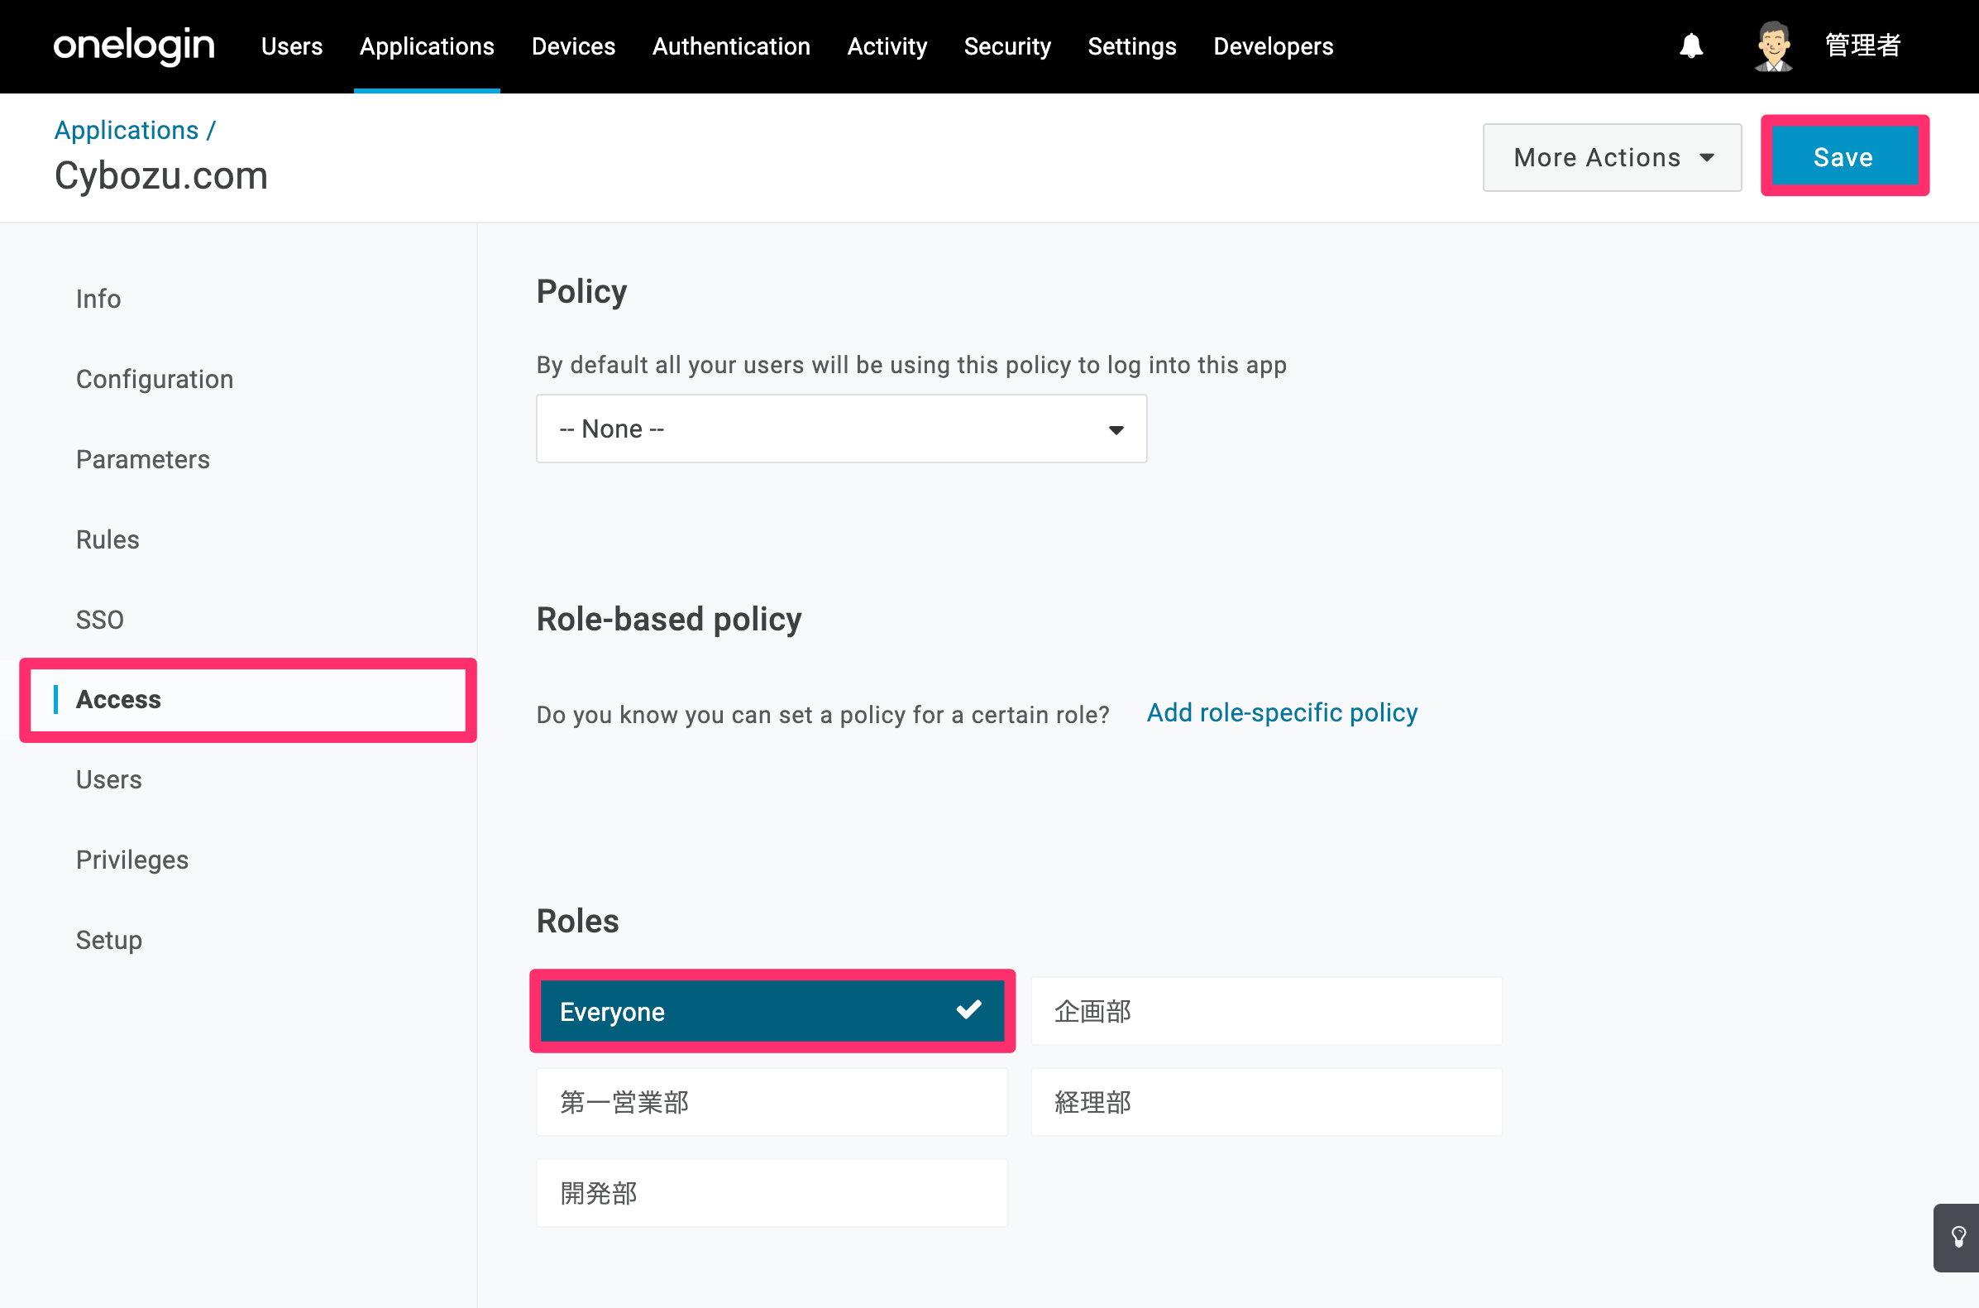1979x1308 pixels.
Task: Switch to the Parameters tab
Action: (x=142, y=459)
